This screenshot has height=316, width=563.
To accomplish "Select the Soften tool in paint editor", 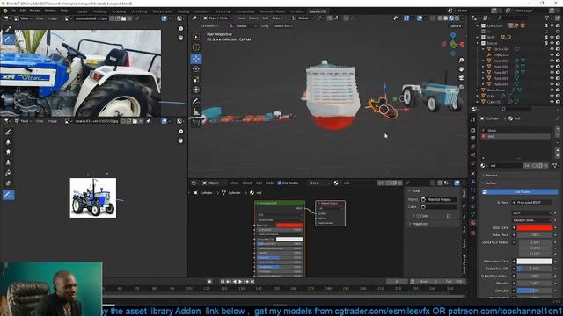I will point(8,142).
